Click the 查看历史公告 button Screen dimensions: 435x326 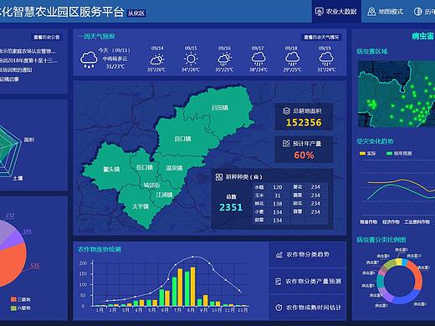coord(47,37)
